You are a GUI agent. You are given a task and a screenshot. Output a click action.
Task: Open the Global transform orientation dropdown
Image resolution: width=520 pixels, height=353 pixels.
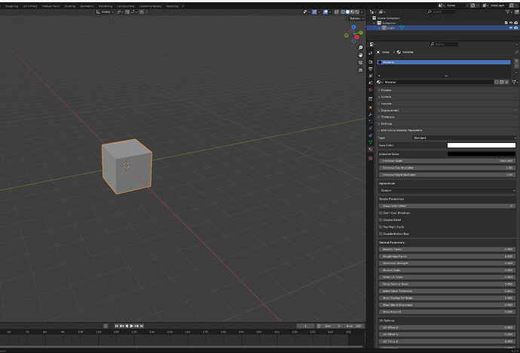point(105,12)
